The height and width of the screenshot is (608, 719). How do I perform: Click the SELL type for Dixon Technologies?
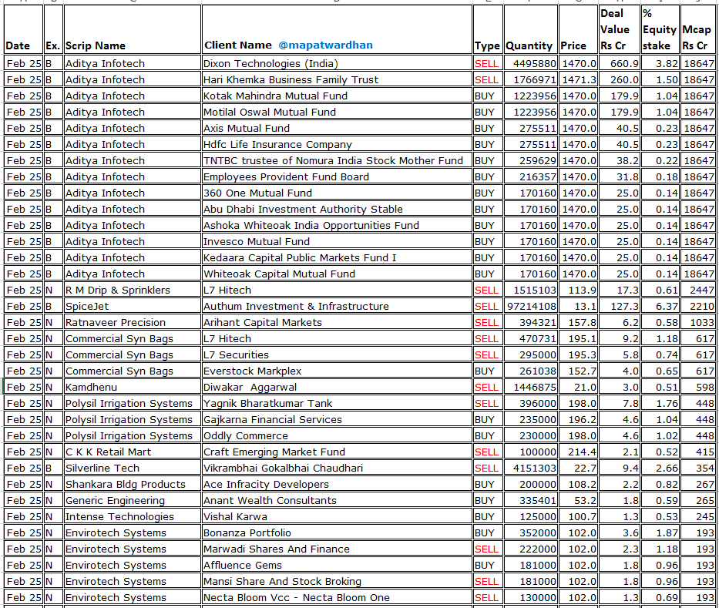pos(488,63)
